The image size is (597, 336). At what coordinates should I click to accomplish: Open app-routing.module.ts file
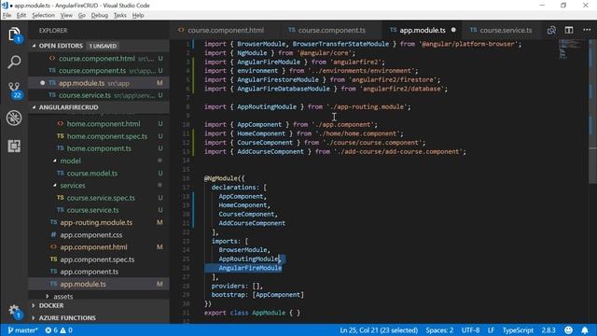tap(99, 222)
